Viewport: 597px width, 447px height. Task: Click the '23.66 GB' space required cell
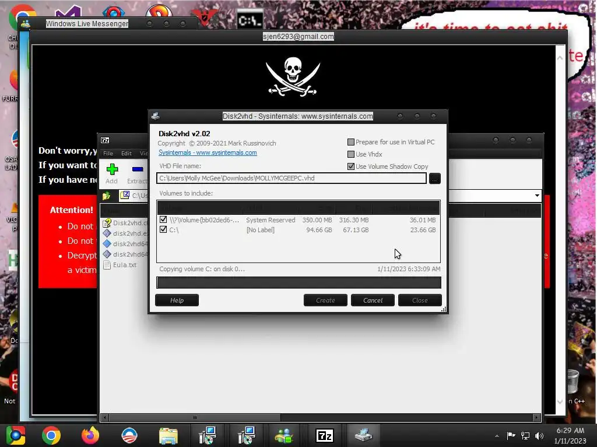[423, 230]
